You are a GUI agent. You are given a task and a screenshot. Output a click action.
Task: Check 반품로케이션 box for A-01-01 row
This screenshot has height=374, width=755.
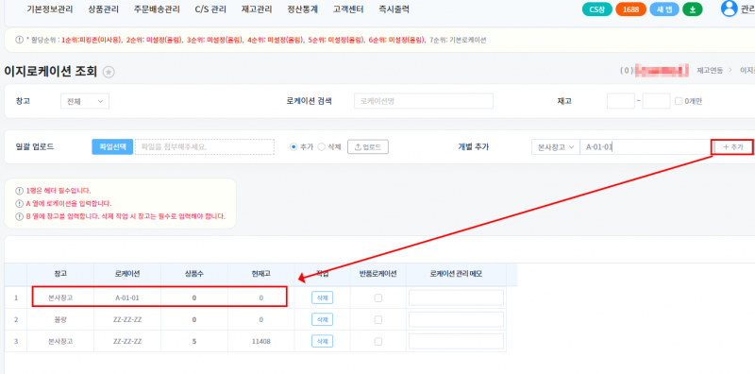[378, 297]
